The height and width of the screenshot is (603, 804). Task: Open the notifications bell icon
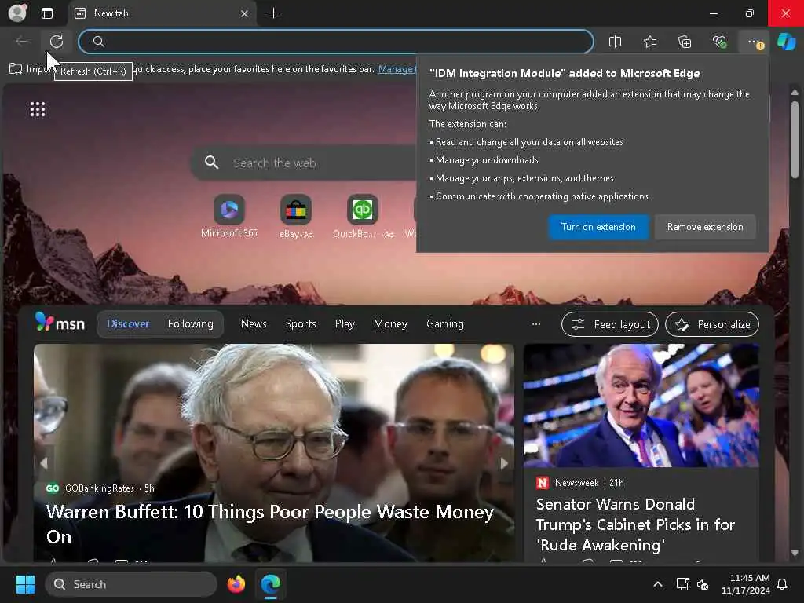[782, 584]
